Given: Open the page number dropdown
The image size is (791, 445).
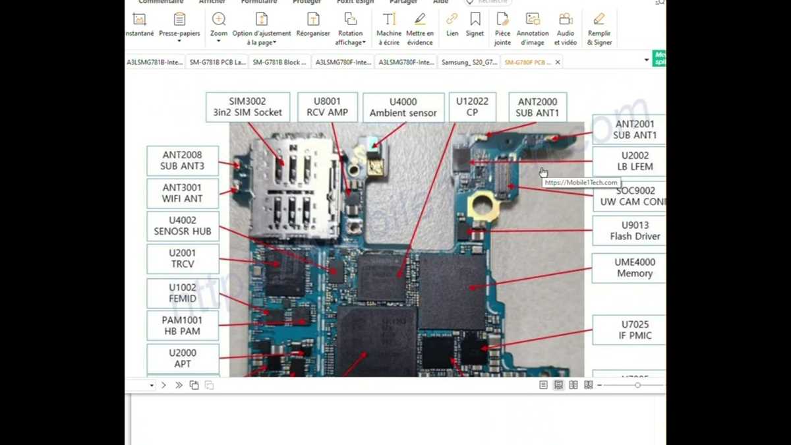Looking at the screenshot, I should (x=152, y=385).
